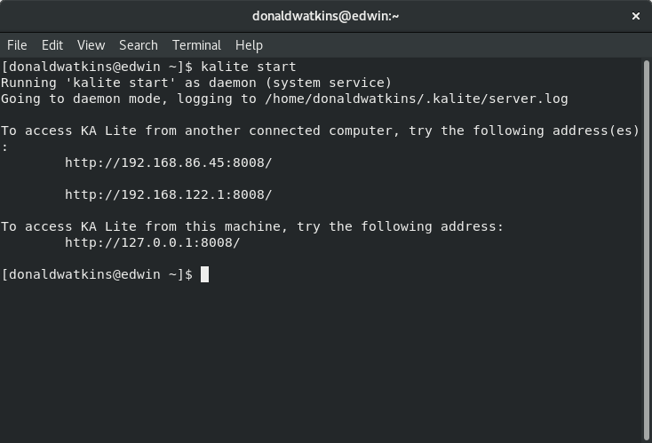Open the Help menu

click(249, 44)
